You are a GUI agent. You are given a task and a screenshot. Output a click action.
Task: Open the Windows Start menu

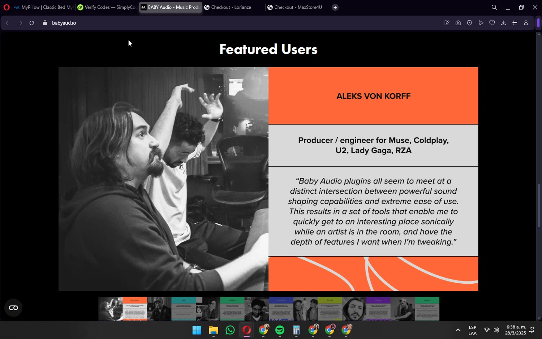pos(197,330)
